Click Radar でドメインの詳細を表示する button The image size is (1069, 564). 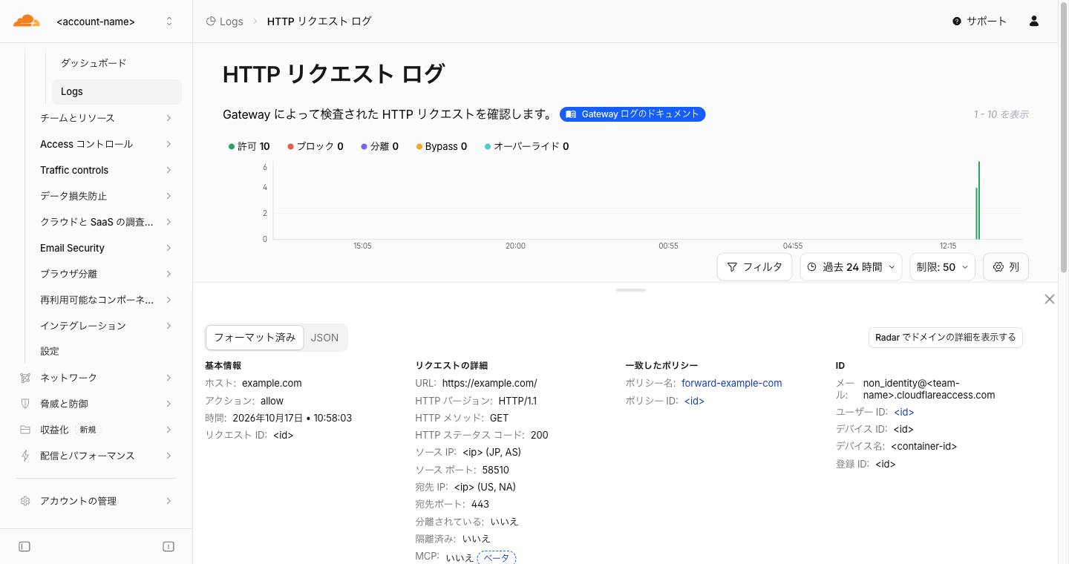pyautogui.click(x=946, y=338)
